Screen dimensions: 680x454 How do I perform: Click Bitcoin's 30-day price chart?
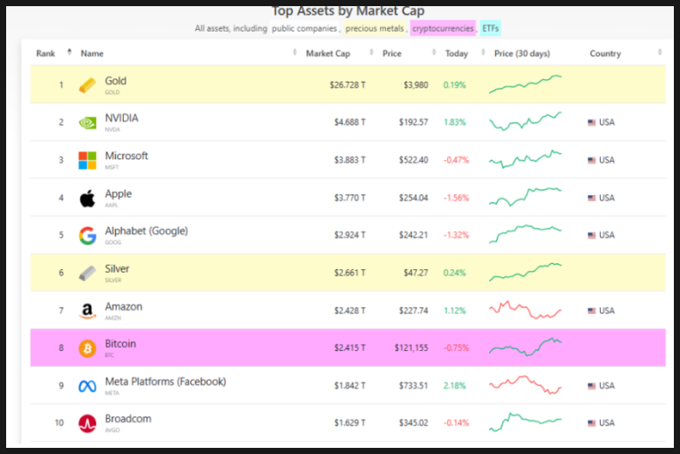coord(525,348)
